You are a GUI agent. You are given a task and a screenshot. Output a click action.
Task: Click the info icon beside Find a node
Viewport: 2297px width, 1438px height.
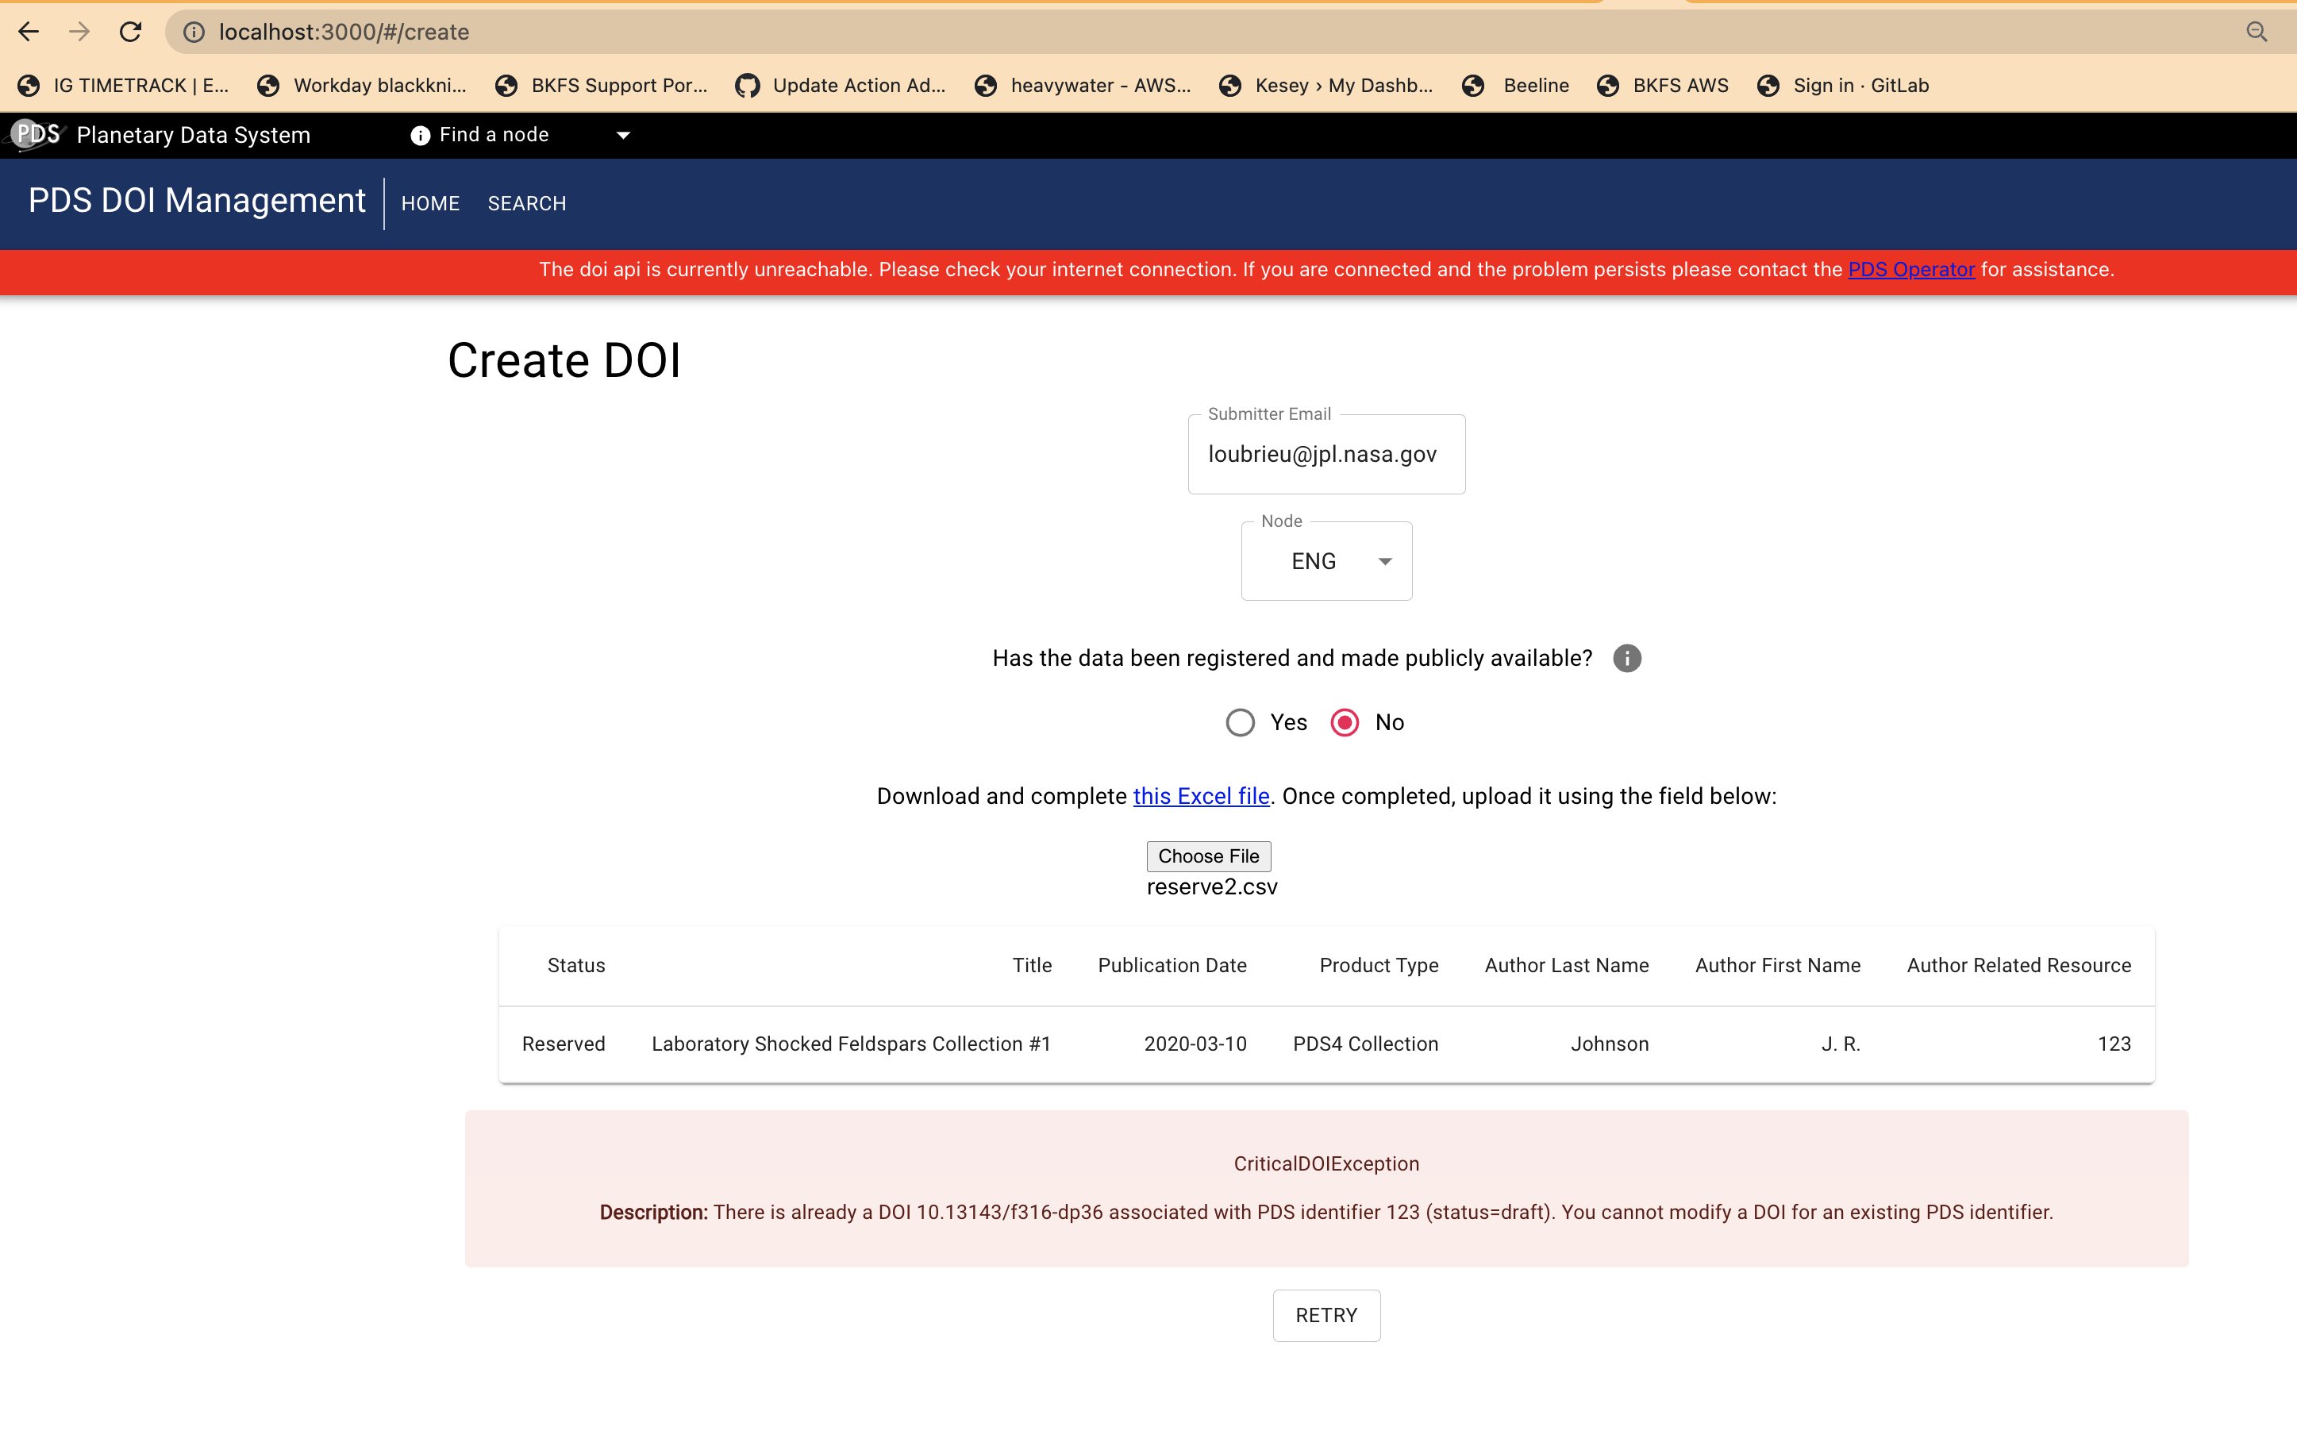(x=419, y=135)
